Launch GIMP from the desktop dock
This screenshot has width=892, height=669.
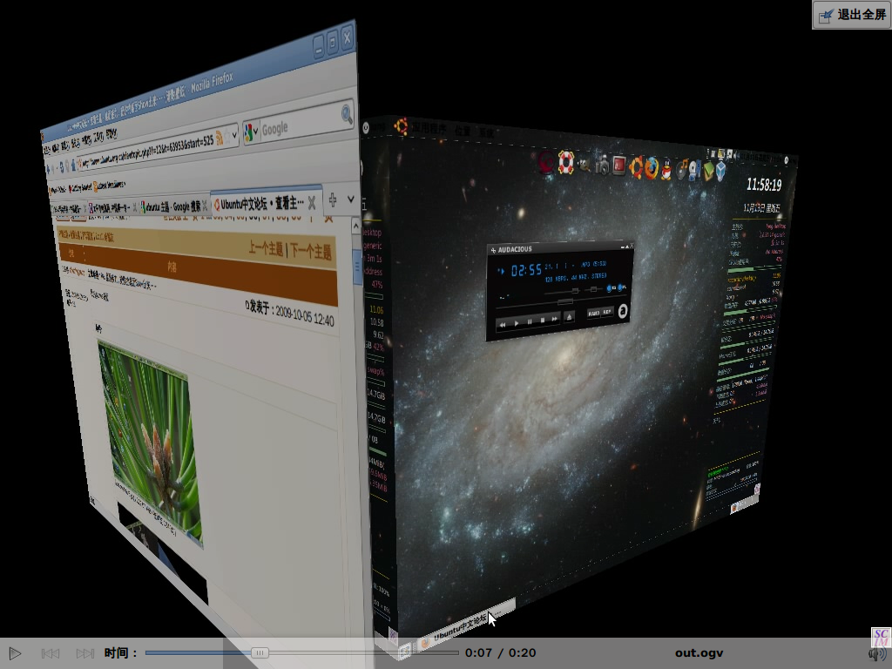point(584,165)
